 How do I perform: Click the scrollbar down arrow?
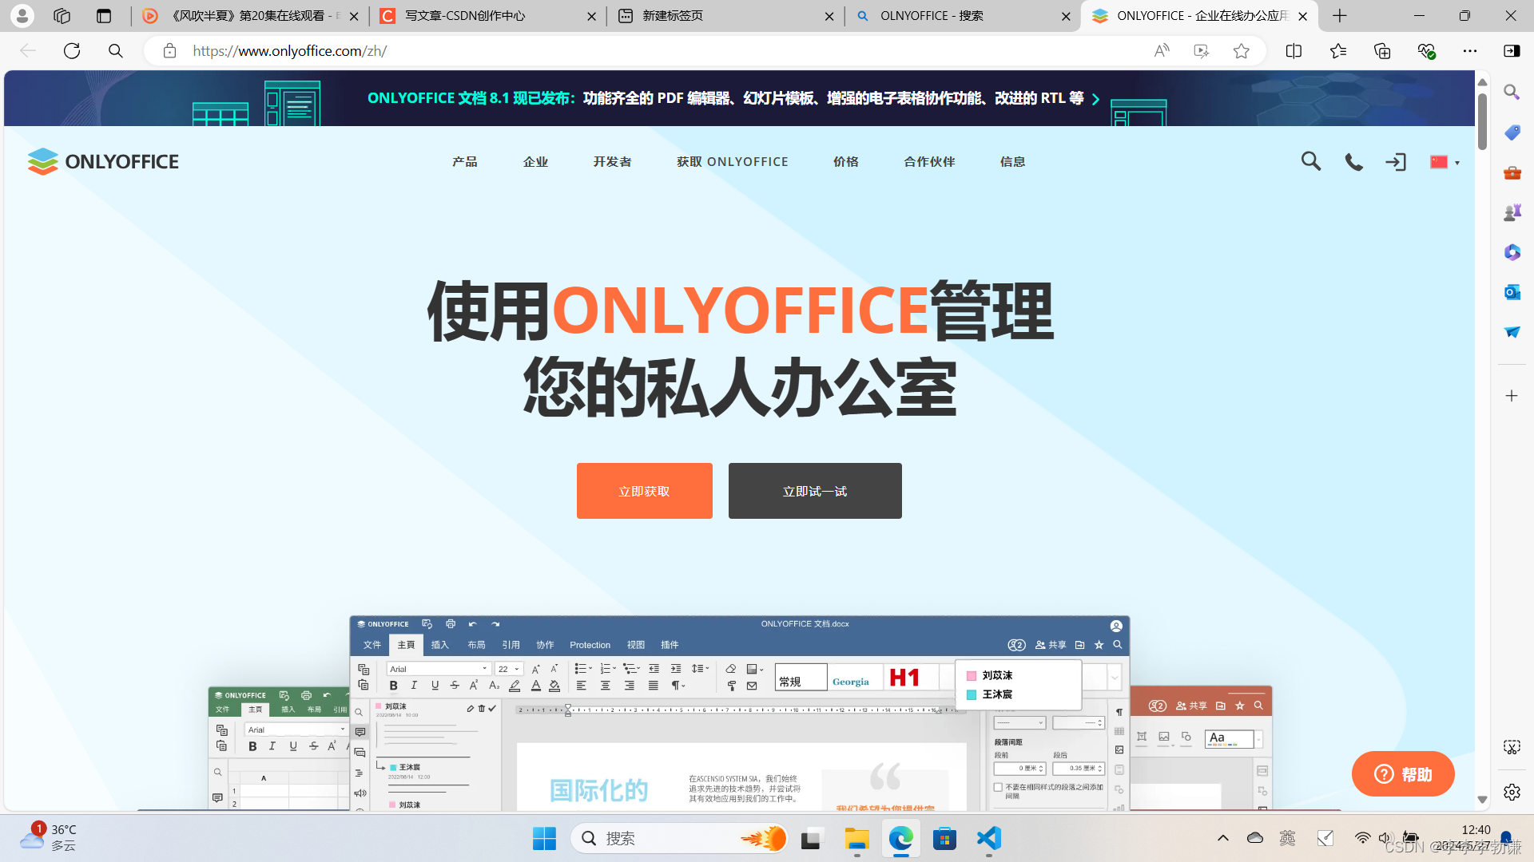[x=1482, y=800]
